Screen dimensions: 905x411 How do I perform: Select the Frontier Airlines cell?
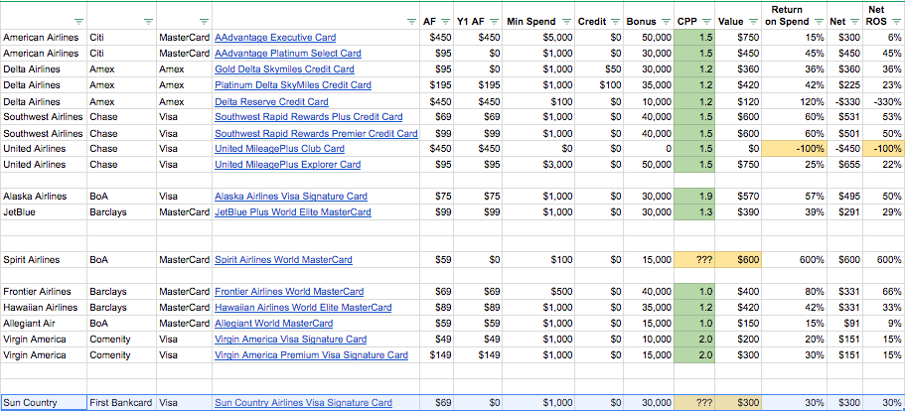[x=44, y=292]
